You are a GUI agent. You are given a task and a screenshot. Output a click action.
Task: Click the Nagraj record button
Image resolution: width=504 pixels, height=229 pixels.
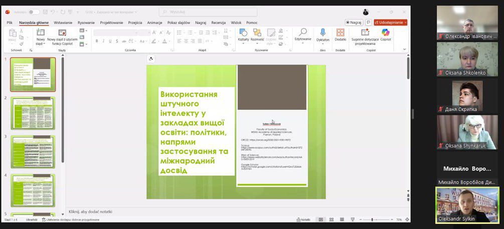pyautogui.click(x=354, y=22)
